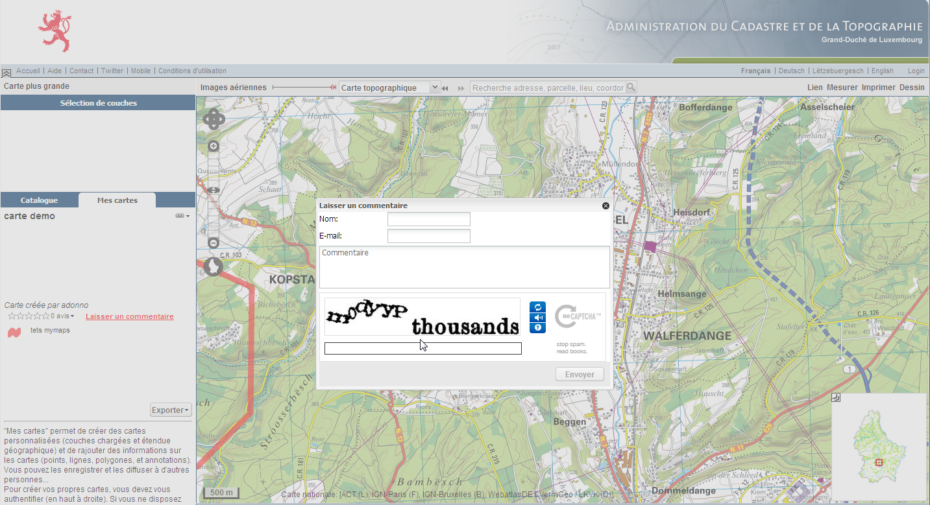Click the aerial-to-topographic opacity slider

pos(305,88)
